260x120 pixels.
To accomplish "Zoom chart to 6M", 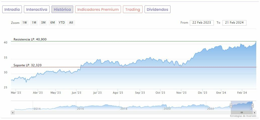I will click(x=52, y=23).
